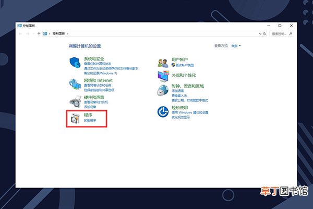Viewport: 313px width, 209px height.
Task: Open the 网络和 Internet heading link
Action: (x=98, y=80)
